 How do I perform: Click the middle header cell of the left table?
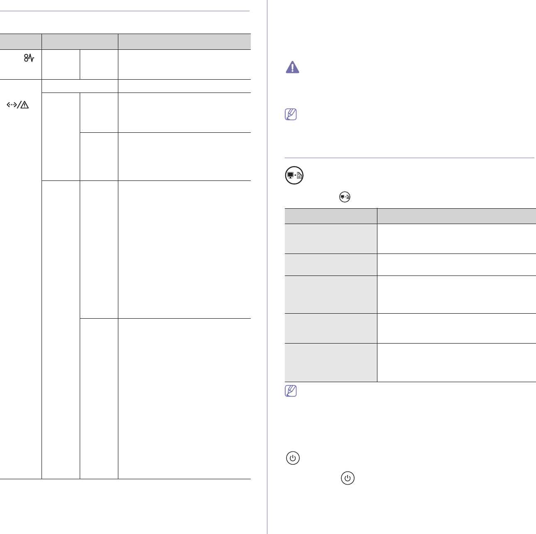pyautogui.click(x=80, y=42)
